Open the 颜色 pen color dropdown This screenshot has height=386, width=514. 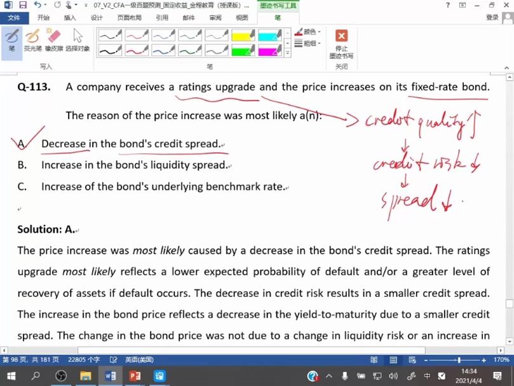pos(308,32)
